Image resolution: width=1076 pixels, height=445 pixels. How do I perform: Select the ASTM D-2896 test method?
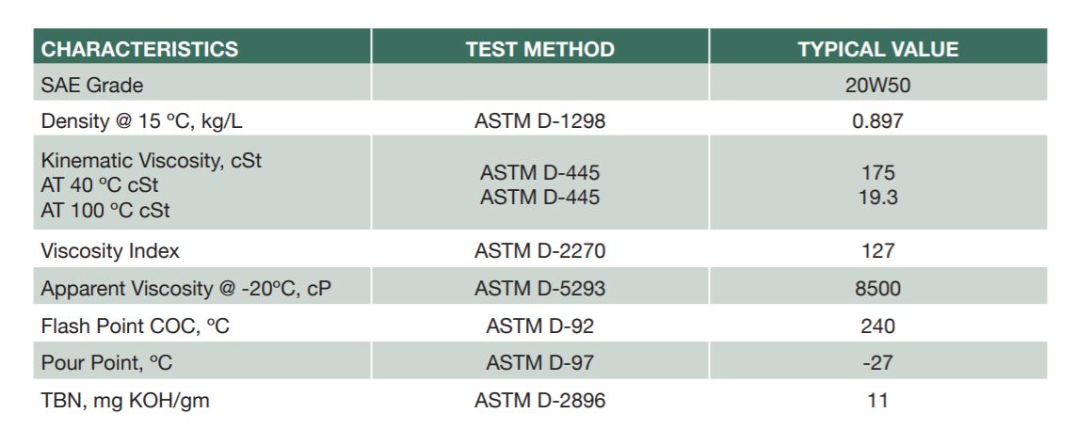tap(540, 401)
